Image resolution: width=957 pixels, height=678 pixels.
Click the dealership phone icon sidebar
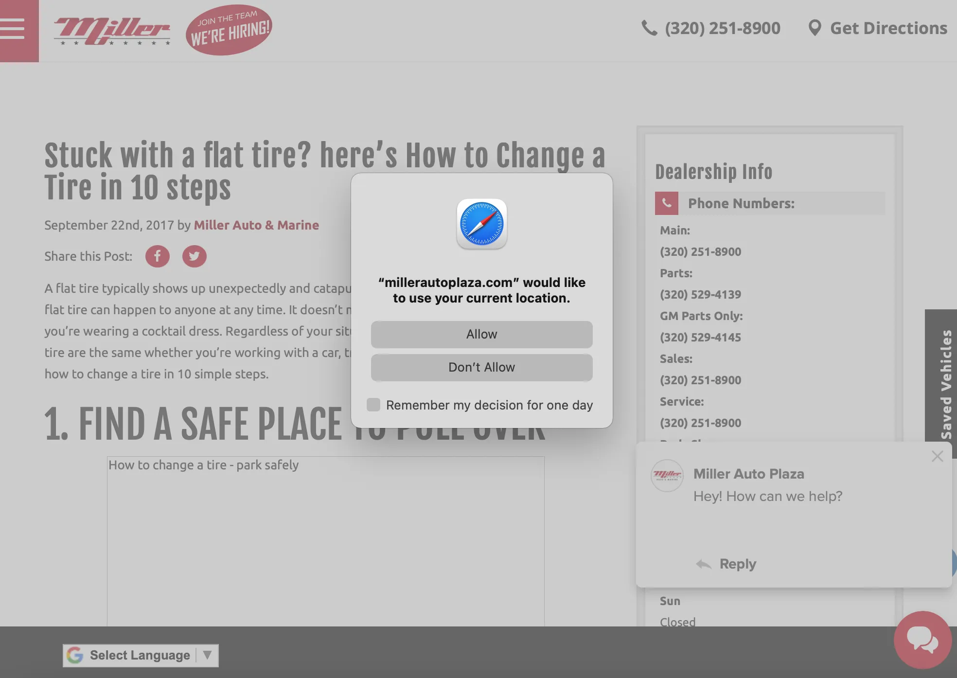[x=666, y=203]
